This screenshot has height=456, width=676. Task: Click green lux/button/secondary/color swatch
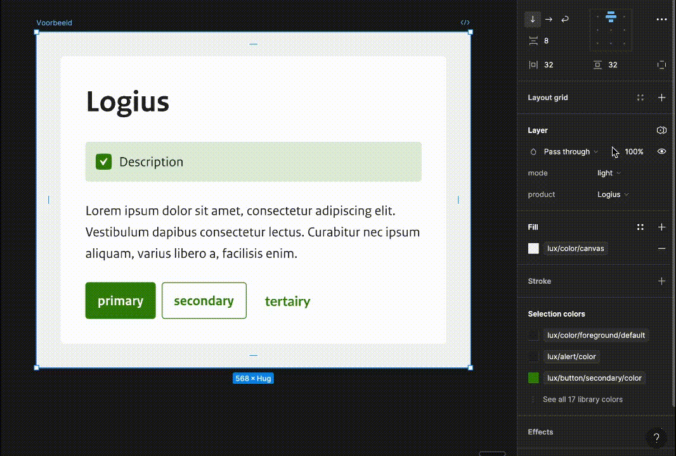(533, 378)
